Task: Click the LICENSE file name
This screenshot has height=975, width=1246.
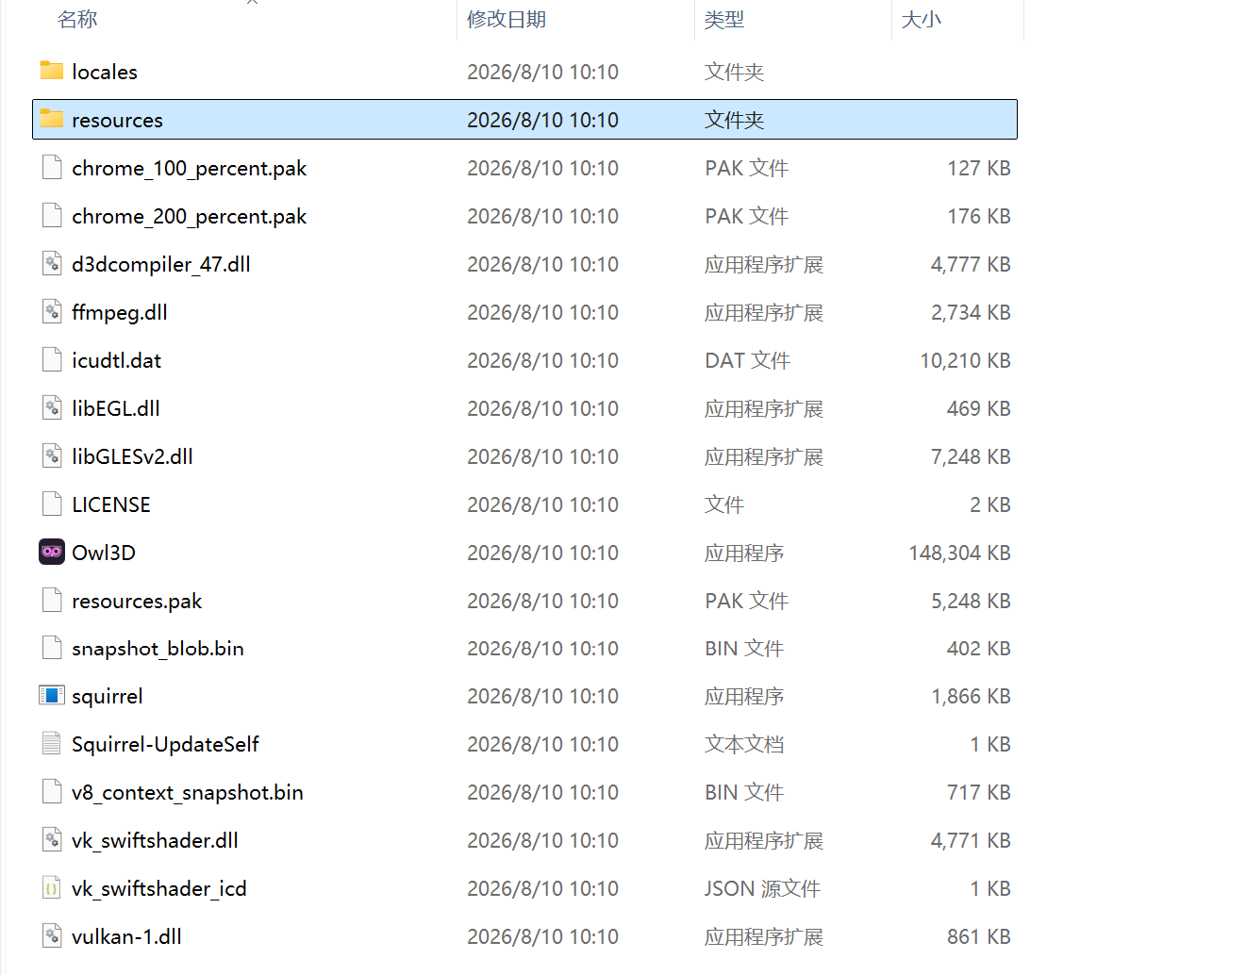Action: (111, 504)
